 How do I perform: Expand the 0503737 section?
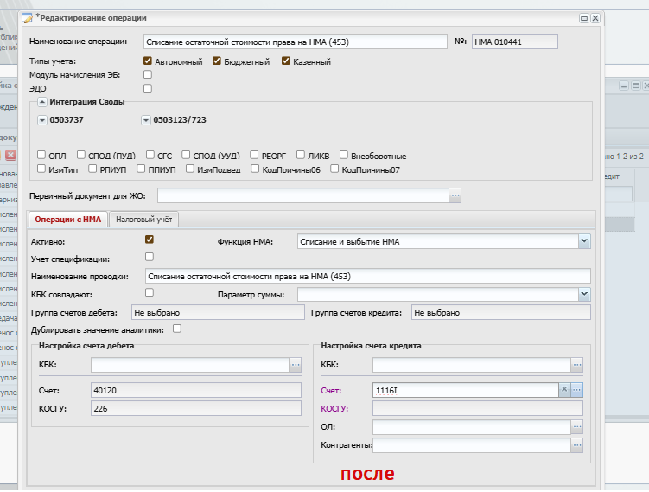[41, 120]
